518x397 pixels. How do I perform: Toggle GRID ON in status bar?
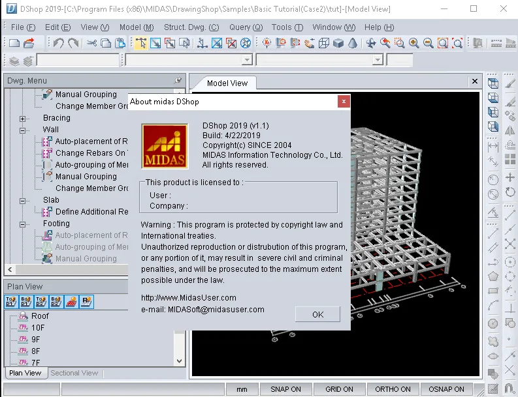(x=339, y=389)
